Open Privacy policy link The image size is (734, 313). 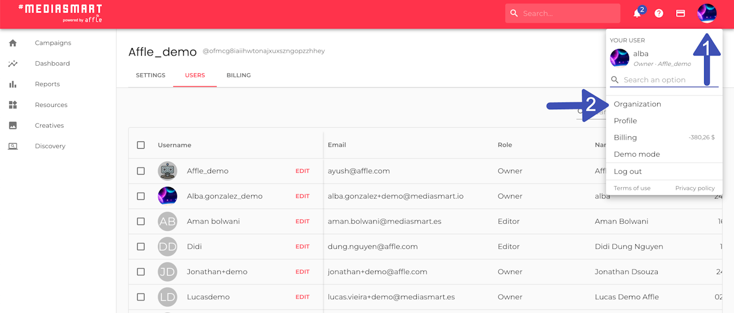click(x=695, y=188)
